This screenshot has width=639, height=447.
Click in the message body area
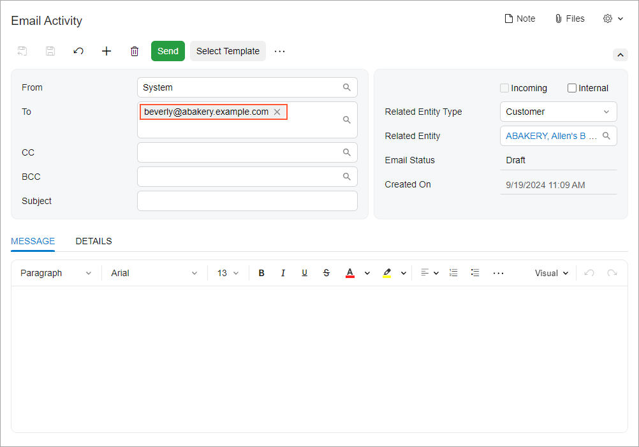(x=319, y=358)
